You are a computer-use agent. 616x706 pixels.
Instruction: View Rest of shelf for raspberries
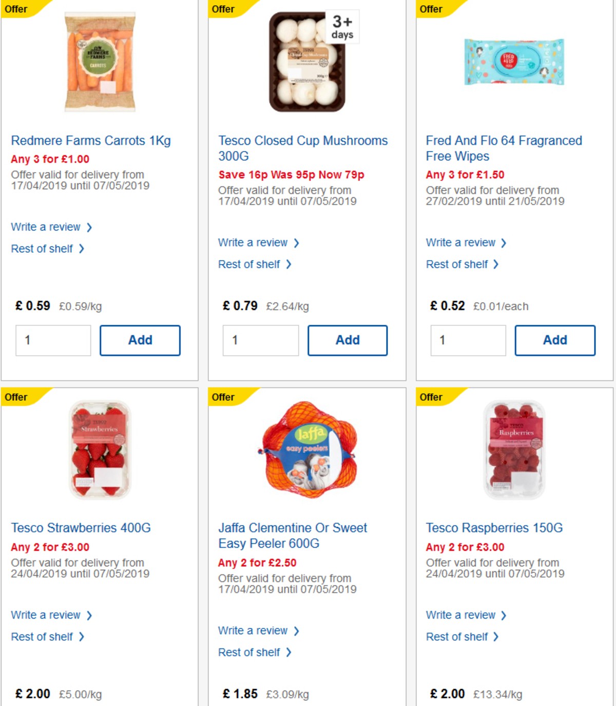tap(457, 636)
